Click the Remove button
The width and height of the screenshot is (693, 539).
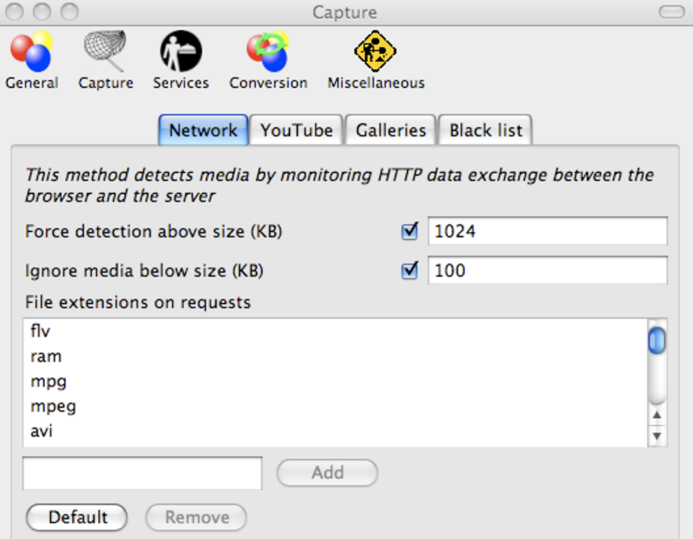click(196, 518)
